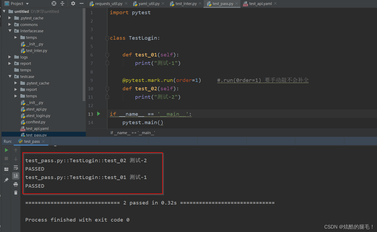Switch to test_inter.py tab

coord(186,4)
